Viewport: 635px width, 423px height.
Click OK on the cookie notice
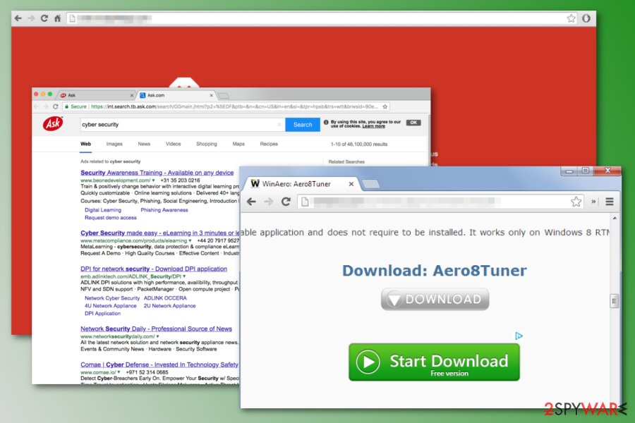click(x=413, y=123)
